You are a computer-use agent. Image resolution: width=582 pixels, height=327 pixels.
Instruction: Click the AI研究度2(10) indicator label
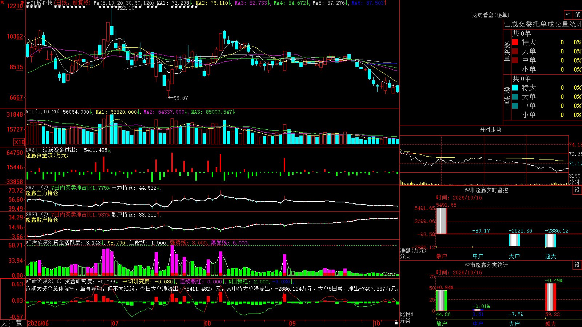tap(44, 281)
